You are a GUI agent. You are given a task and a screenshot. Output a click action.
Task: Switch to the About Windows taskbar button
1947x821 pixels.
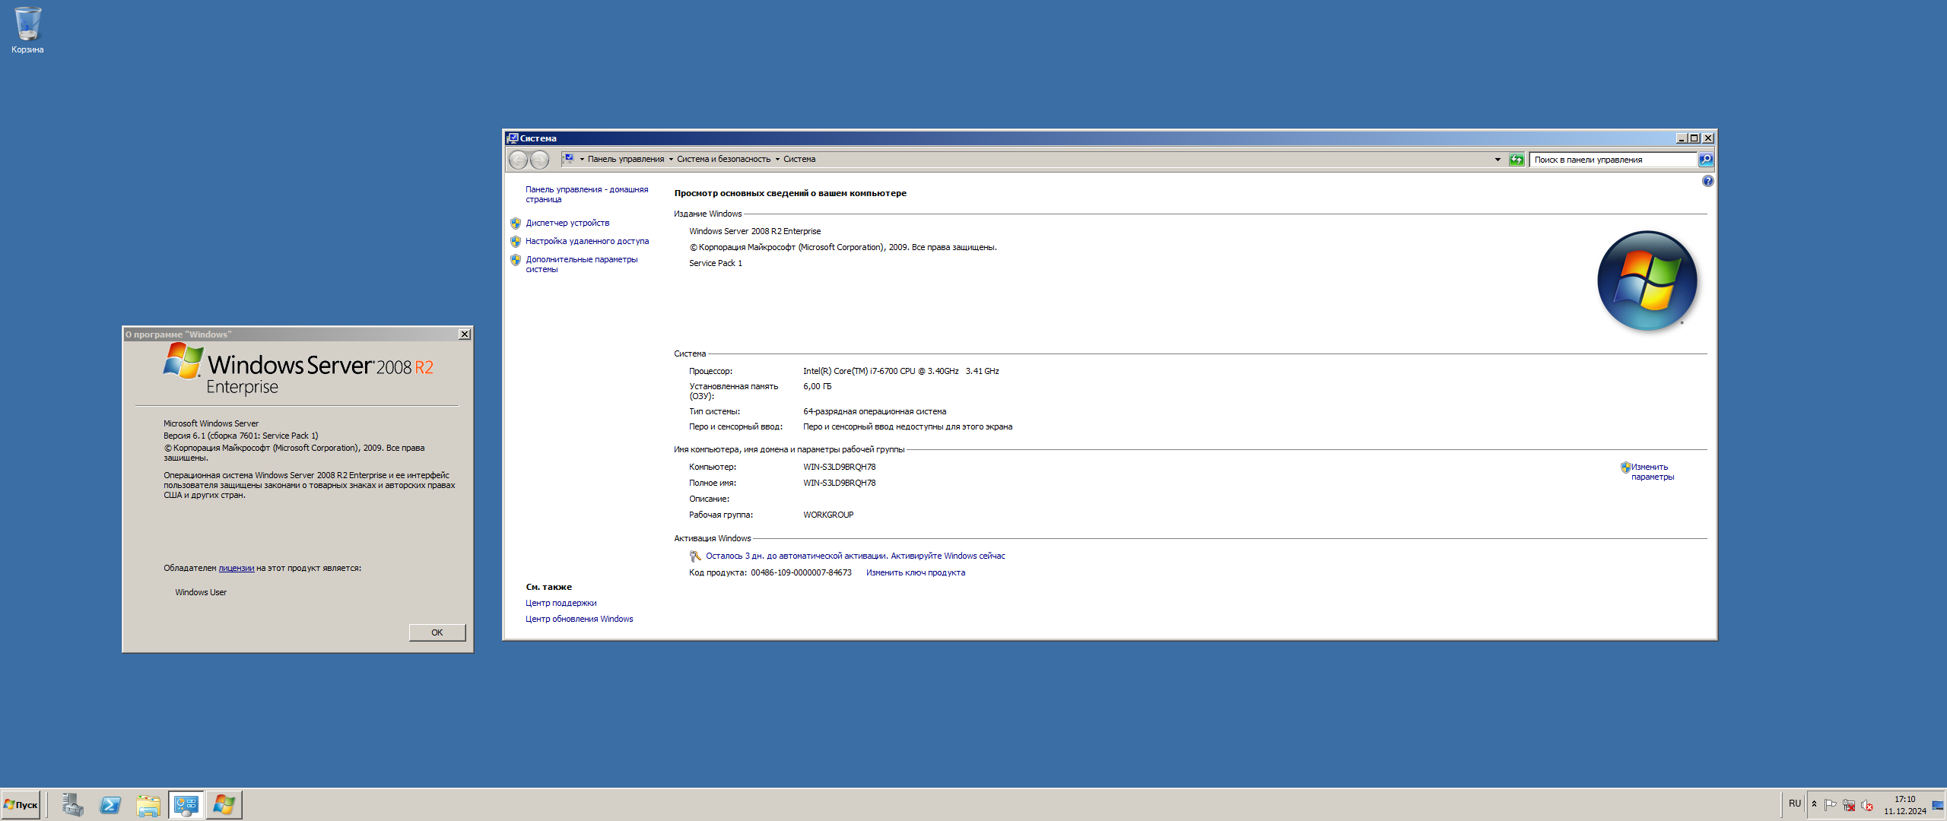(x=224, y=805)
